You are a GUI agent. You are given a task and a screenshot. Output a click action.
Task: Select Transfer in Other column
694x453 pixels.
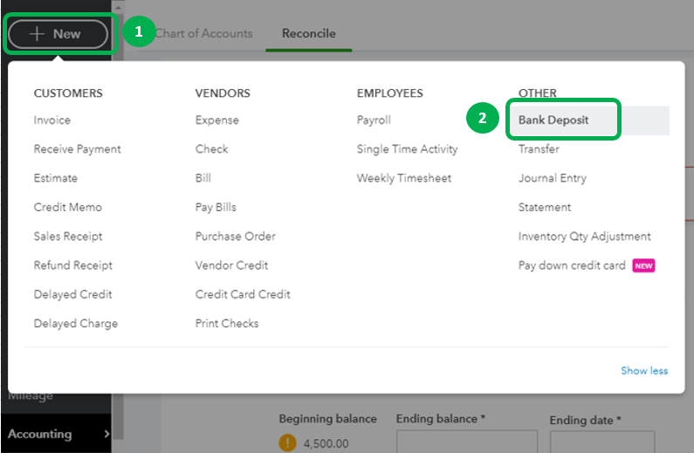[539, 149]
